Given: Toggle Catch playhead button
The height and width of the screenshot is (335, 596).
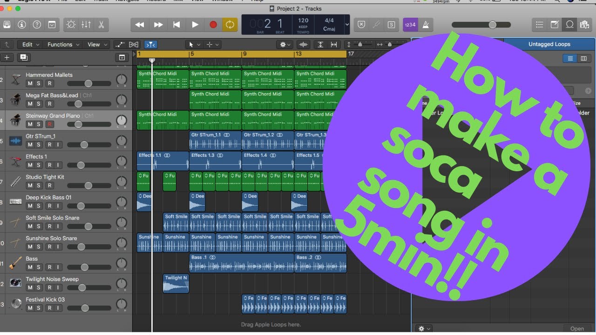Looking at the screenshot, I should (151, 45).
